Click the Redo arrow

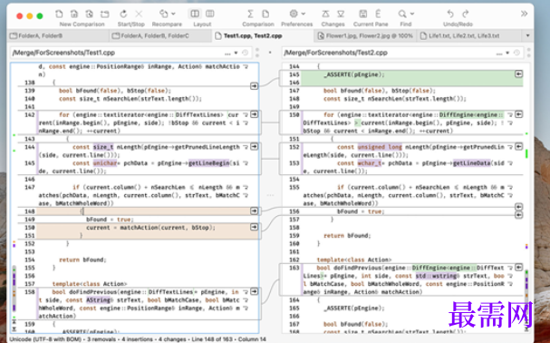coord(466,14)
